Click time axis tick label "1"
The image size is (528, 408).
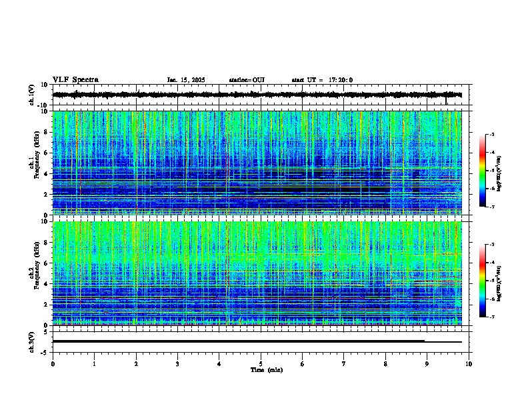click(x=94, y=364)
